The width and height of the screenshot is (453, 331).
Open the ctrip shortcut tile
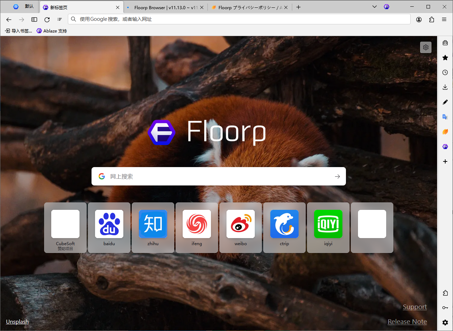pyautogui.click(x=284, y=227)
